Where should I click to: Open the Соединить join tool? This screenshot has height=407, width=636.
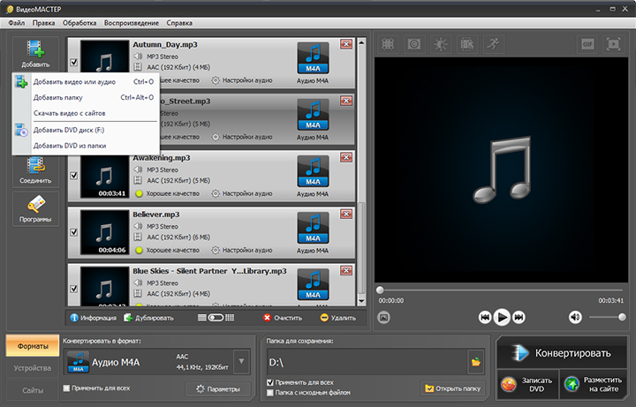click(x=35, y=170)
